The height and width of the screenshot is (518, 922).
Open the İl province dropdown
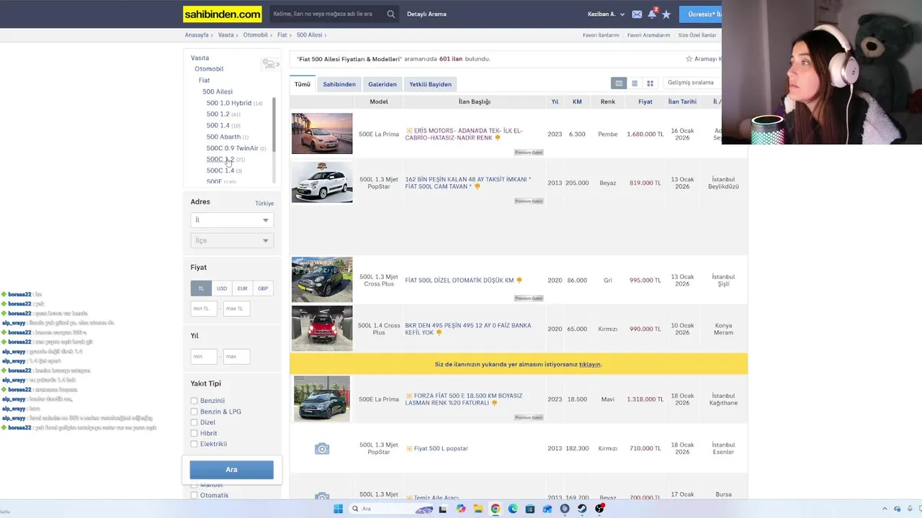pyautogui.click(x=231, y=220)
